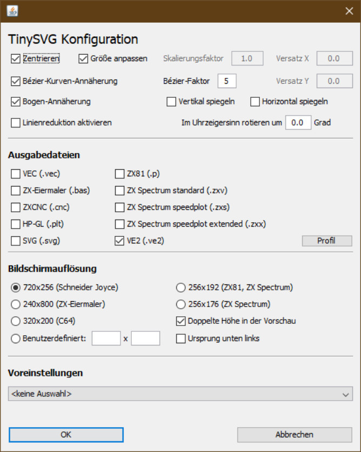The width and height of the screenshot is (361, 452).
Task: Check Vertikal spiegeln
Action: click(x=171, y=102)
